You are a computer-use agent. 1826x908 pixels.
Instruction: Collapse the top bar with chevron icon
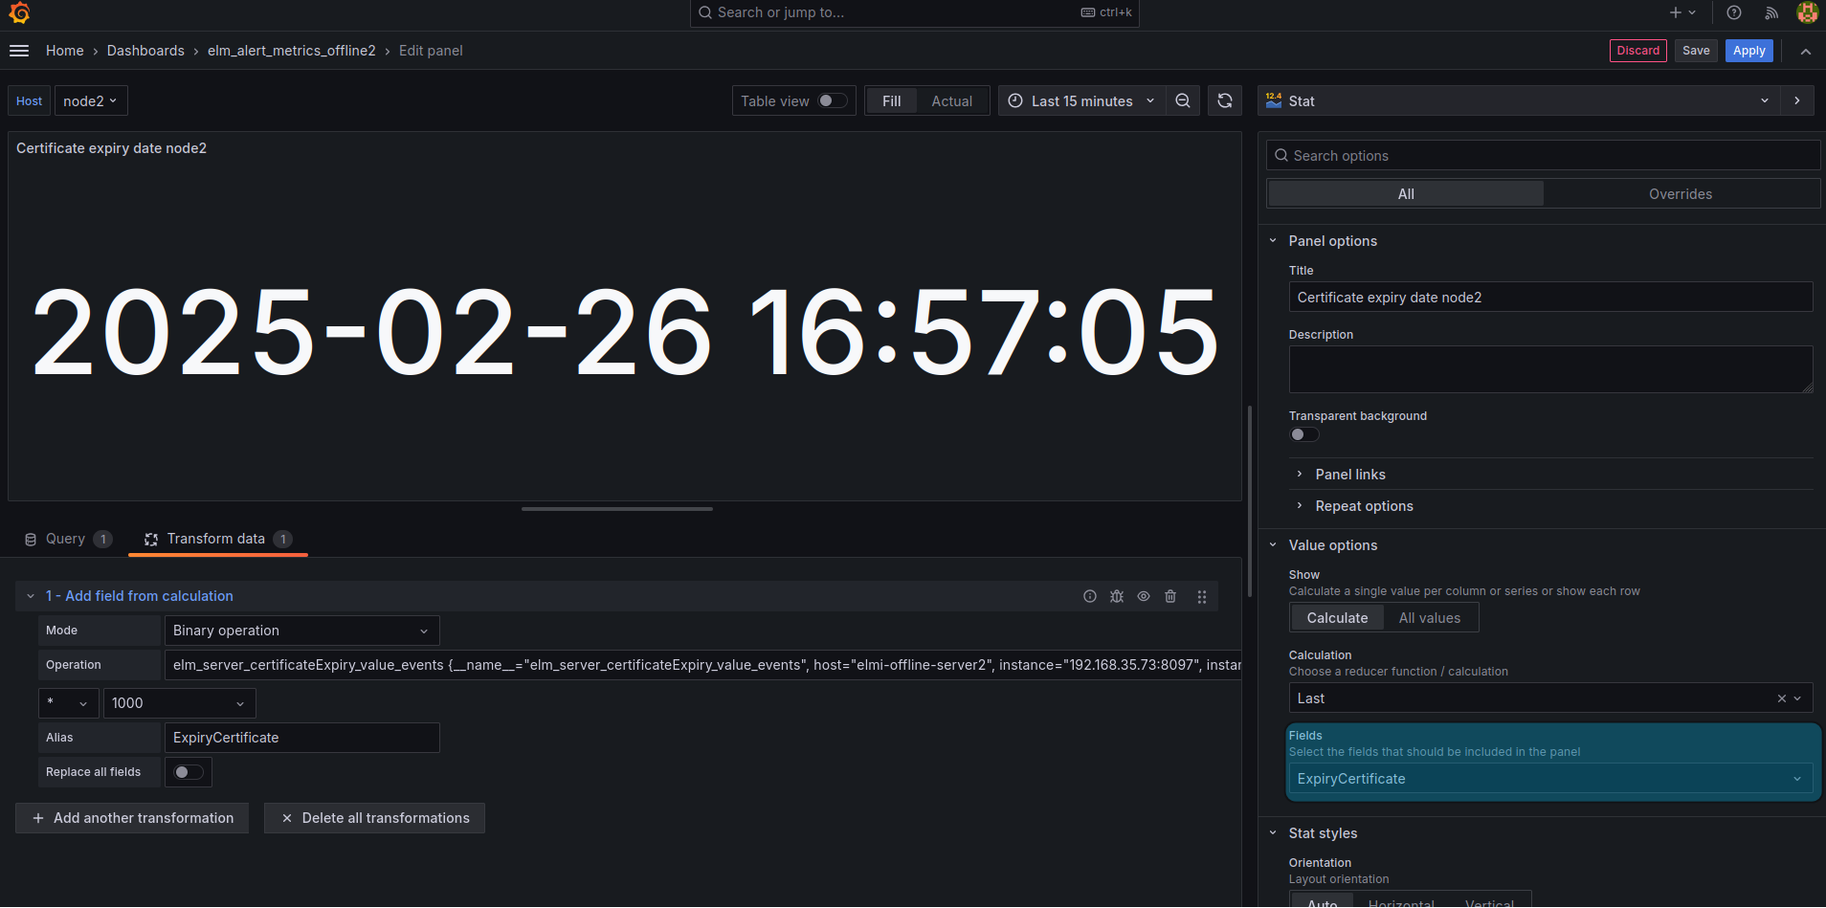tap(1806, 51)
